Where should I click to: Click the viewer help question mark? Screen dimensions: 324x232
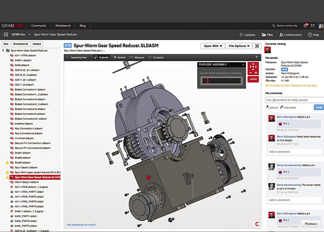[256, 57]
